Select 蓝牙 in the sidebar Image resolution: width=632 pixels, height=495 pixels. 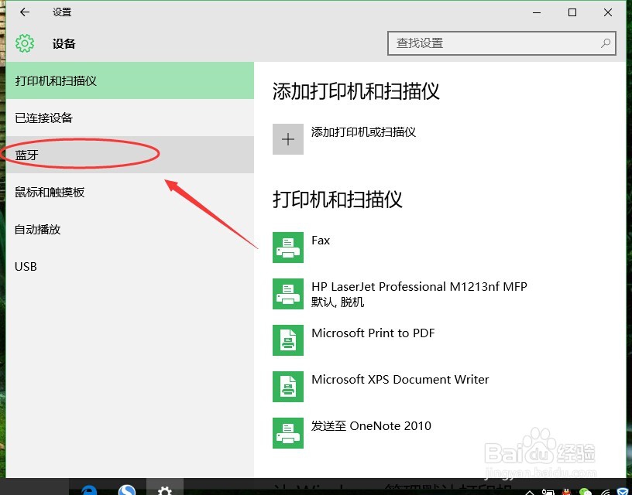(130, 155)
